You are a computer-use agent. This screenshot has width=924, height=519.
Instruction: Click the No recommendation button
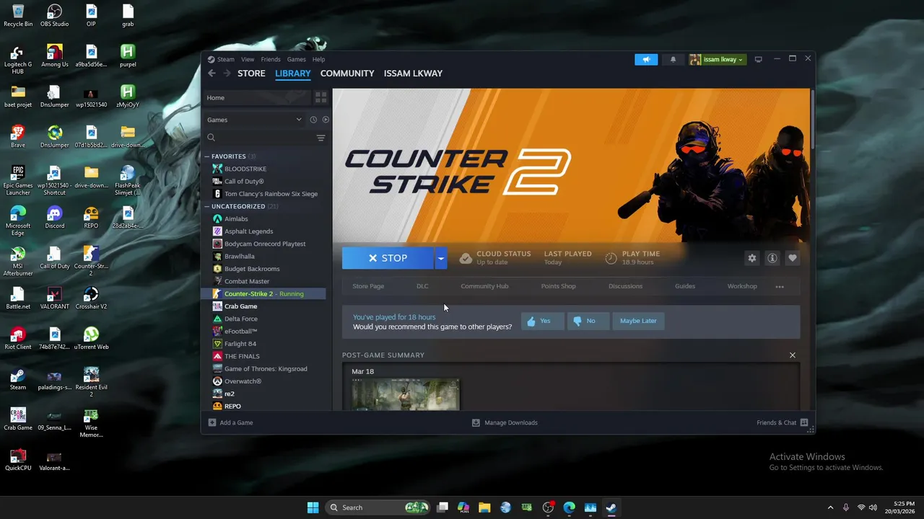(x=588, y=321)
